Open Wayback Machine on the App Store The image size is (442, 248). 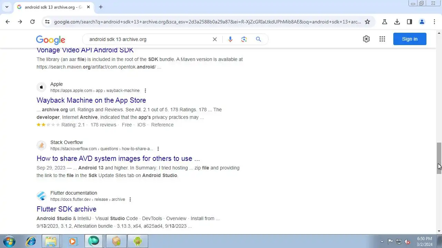tap(91, 100)
